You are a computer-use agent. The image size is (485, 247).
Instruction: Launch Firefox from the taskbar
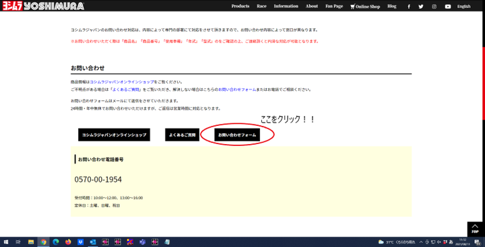[68, 242]
